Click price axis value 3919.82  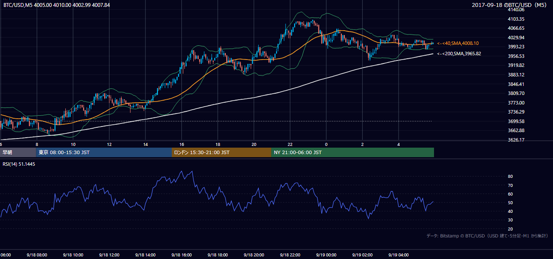516,65
